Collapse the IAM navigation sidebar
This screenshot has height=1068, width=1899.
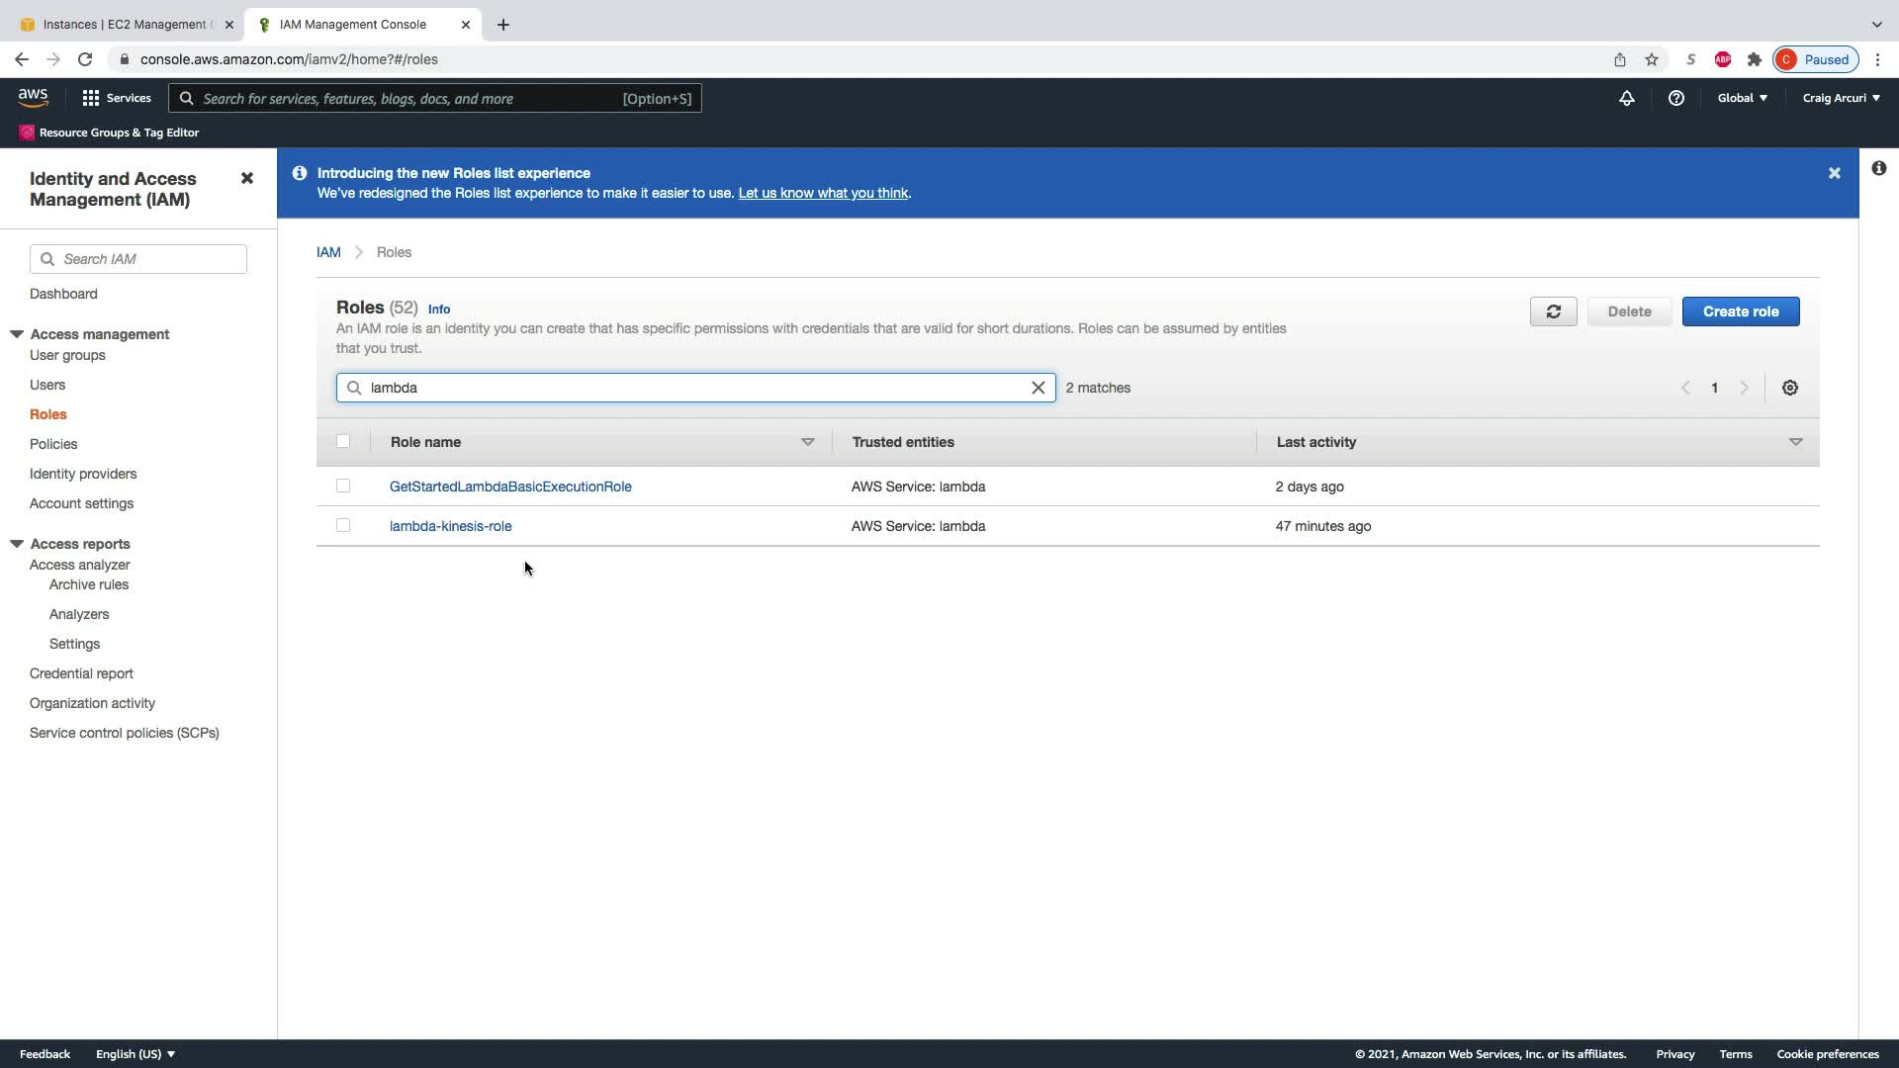[247, 178]
